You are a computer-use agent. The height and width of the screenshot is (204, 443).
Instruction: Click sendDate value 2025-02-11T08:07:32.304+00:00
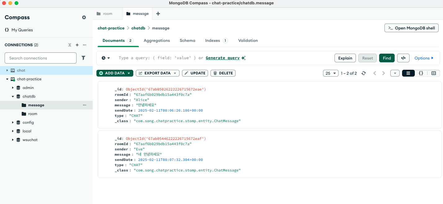tap(171, 160)
